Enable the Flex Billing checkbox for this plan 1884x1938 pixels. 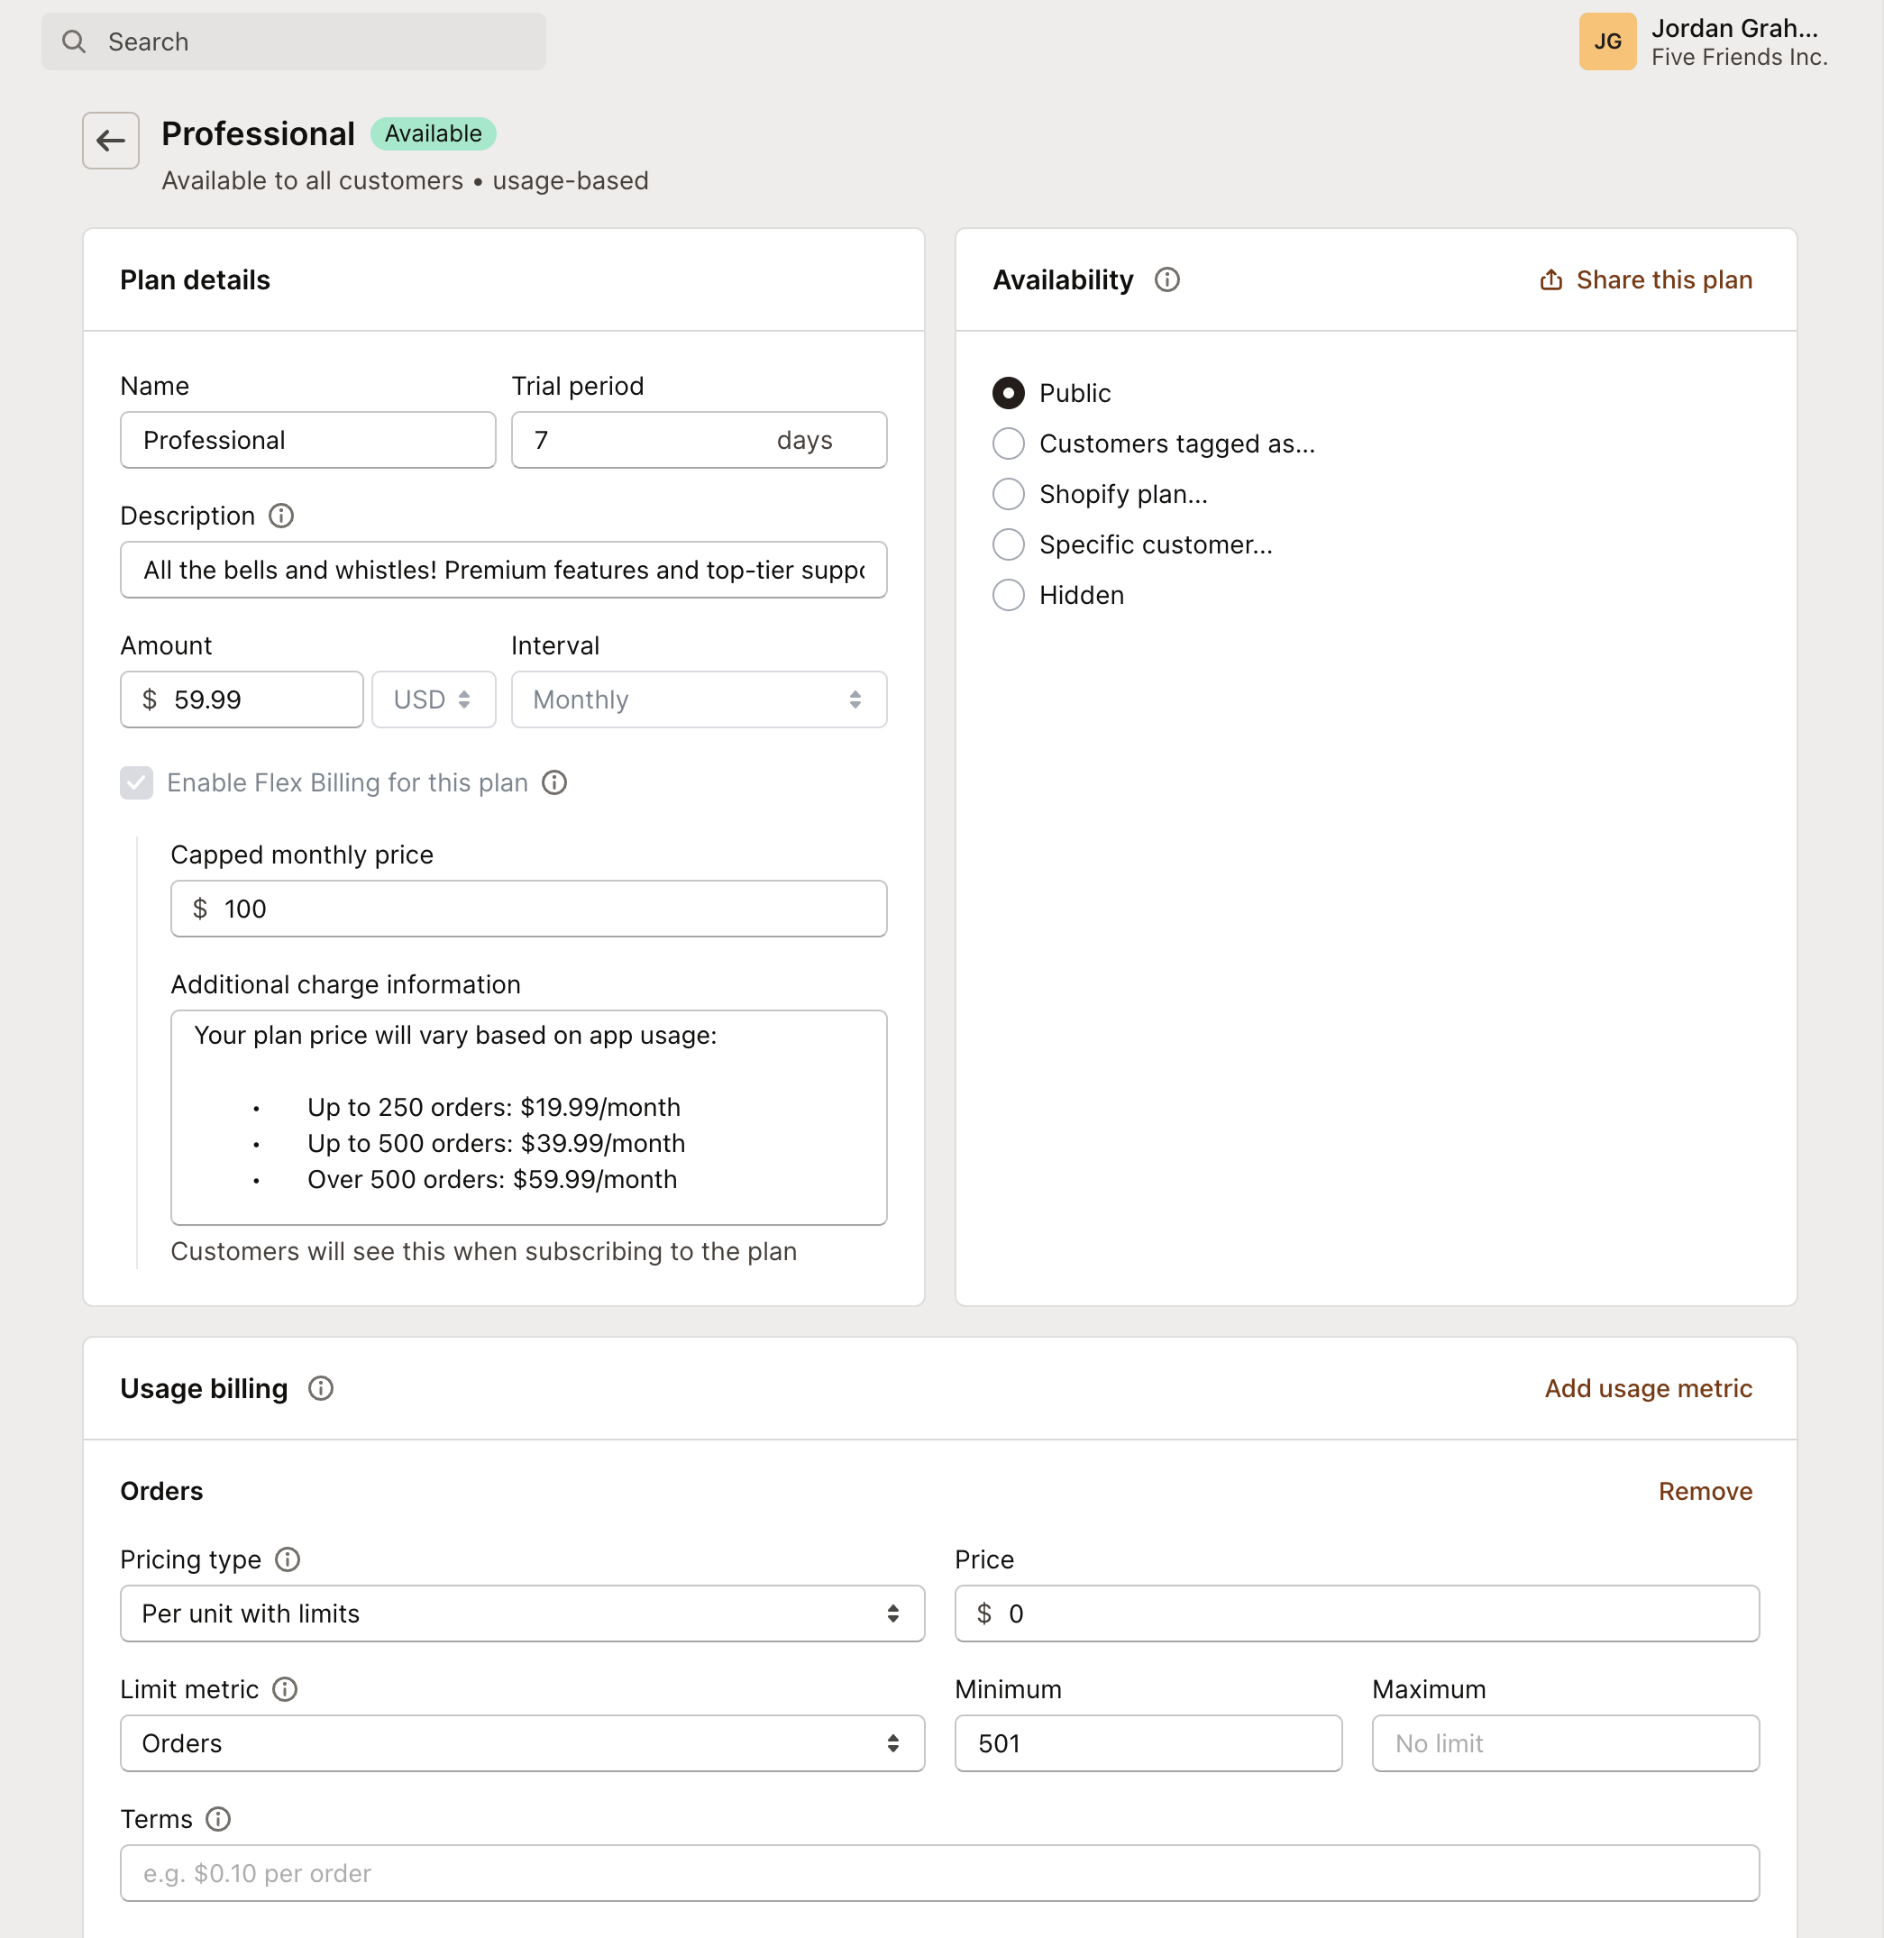coord(137,782)
